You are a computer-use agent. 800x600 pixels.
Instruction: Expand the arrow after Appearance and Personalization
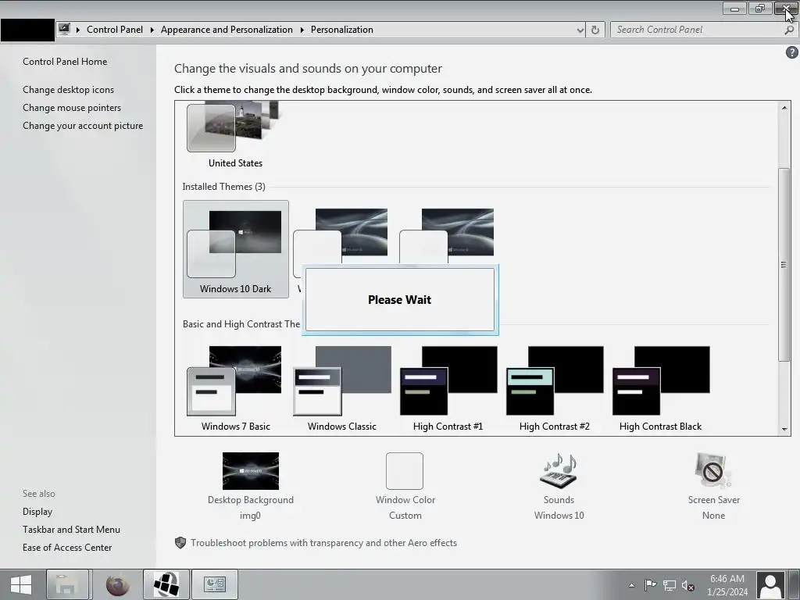[x=302, y=30]
